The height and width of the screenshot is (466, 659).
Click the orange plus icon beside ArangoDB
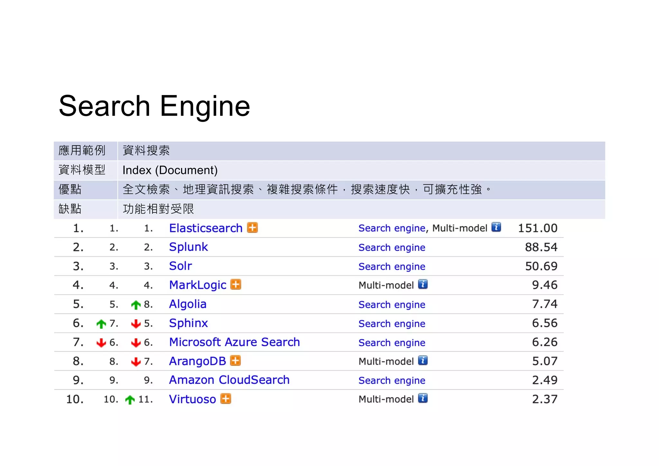[x=236, y=360]
